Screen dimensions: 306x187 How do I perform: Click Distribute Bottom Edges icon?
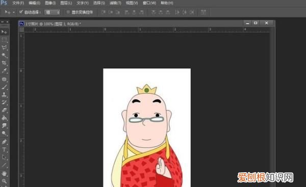[x=168, y=12]
